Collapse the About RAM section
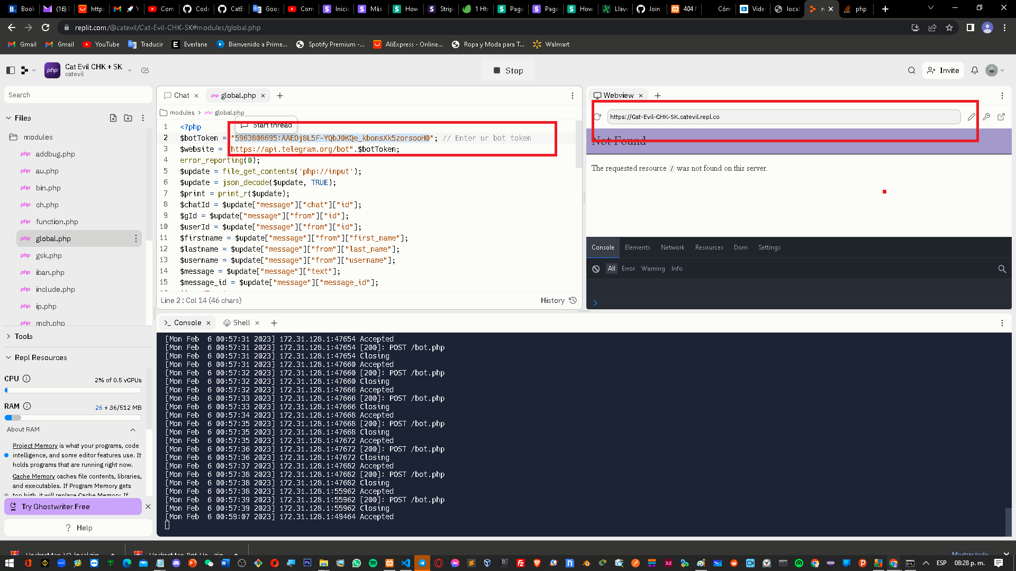This screenshot has height=571, width=1016. point(132,429)
